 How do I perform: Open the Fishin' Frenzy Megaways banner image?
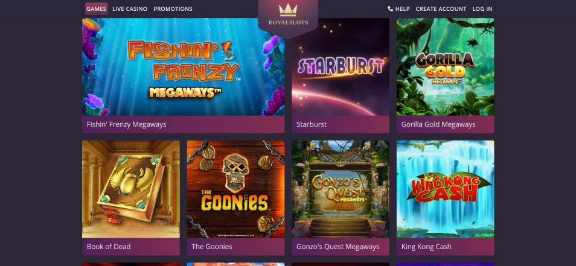[x=183, y=67]
